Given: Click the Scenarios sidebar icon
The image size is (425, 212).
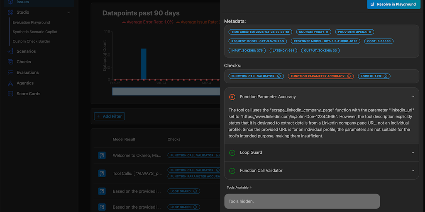Looking at the screenshot, I should 10,51.
